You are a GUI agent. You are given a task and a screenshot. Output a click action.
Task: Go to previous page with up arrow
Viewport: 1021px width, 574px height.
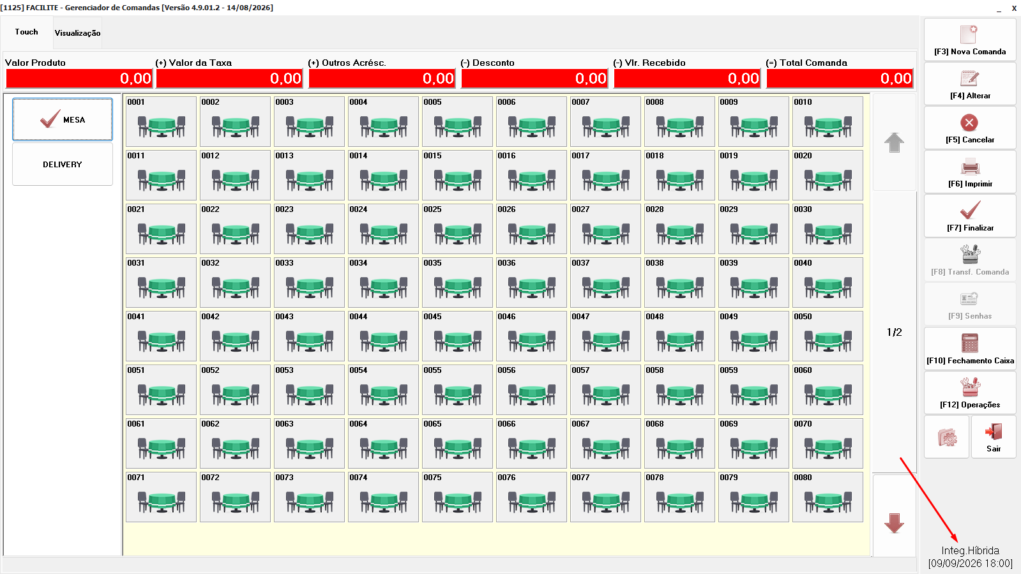[894, 142]
